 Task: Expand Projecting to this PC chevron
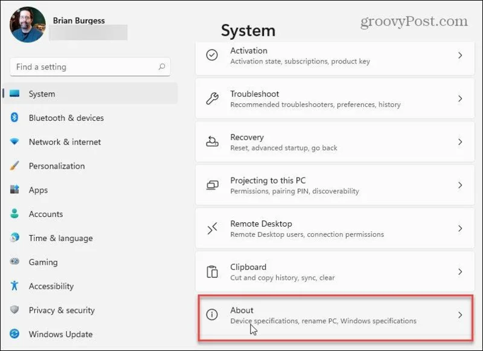(460, 185)
